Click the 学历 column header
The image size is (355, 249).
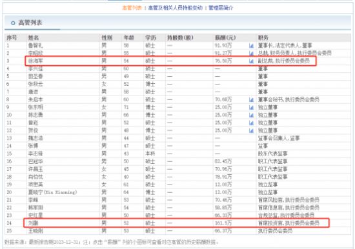click(x=150, y=37)
